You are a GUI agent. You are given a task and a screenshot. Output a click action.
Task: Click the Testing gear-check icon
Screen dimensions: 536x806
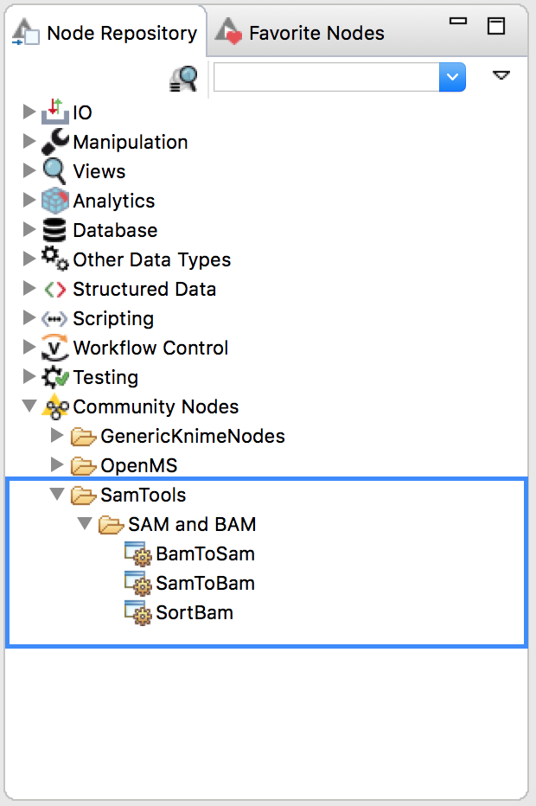(x=54, y=377)
